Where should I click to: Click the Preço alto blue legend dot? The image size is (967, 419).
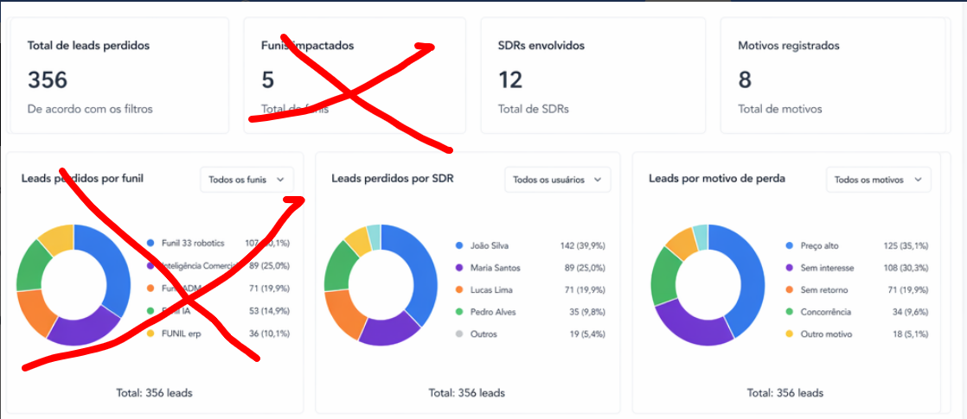790,245
